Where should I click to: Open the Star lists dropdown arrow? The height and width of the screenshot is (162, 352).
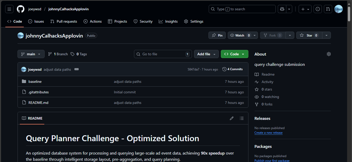(x=326, y=35)
